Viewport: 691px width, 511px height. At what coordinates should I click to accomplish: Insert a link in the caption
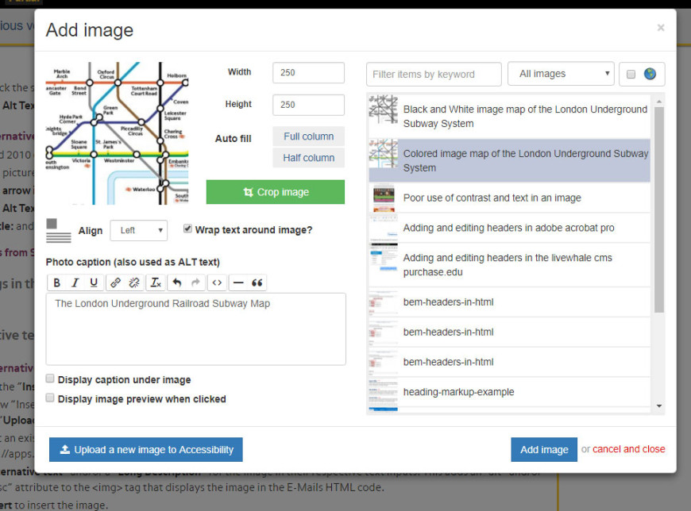point(115,282)
